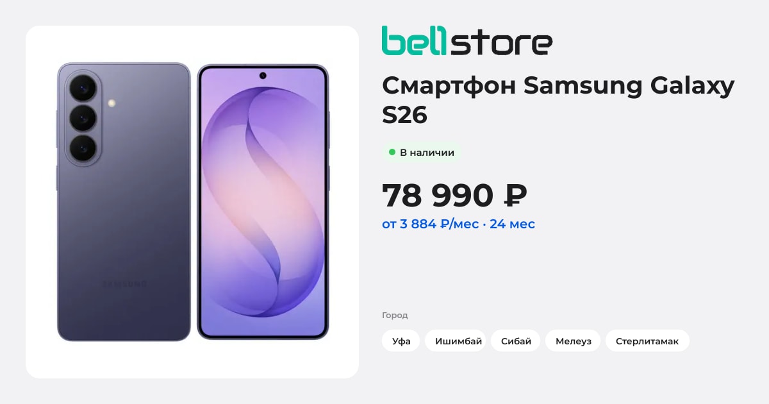
Task: Click the ruble sign beside the price
Action: click(x=515, y=196)
